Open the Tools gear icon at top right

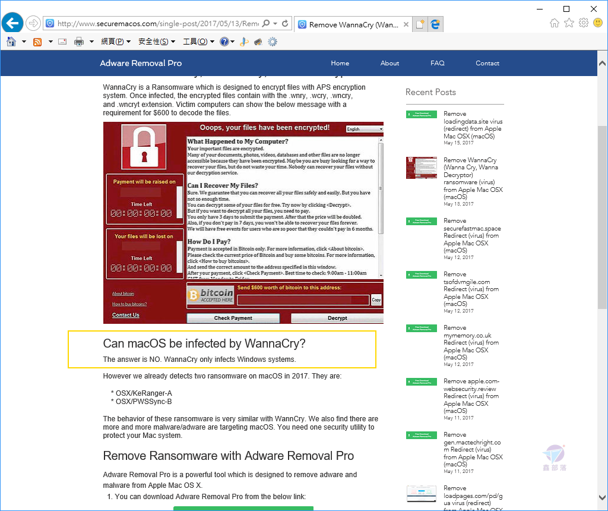(x=584, y=23)
